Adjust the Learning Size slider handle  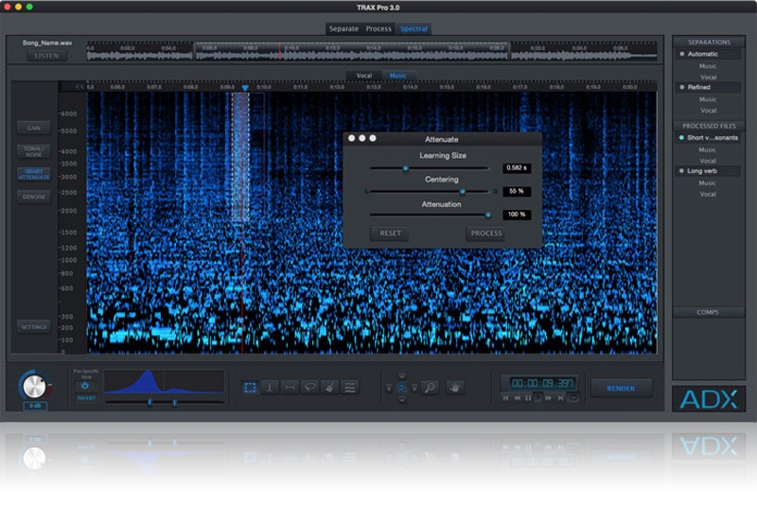click(x=406, y=168)
